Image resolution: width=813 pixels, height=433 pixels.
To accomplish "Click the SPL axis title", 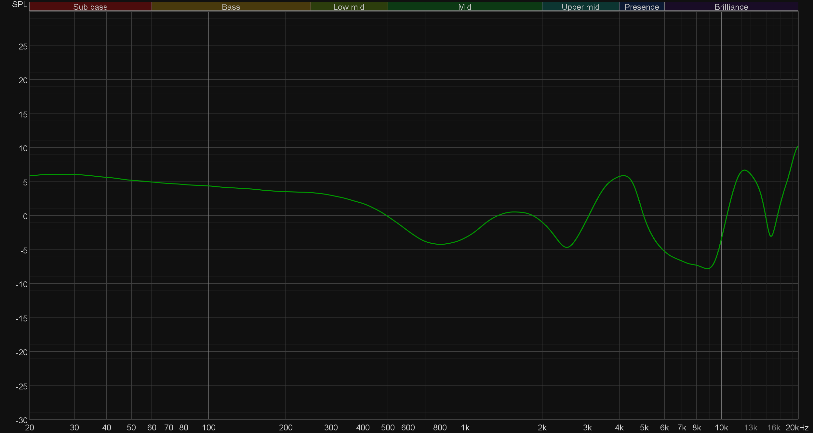I will click(20, 5).
